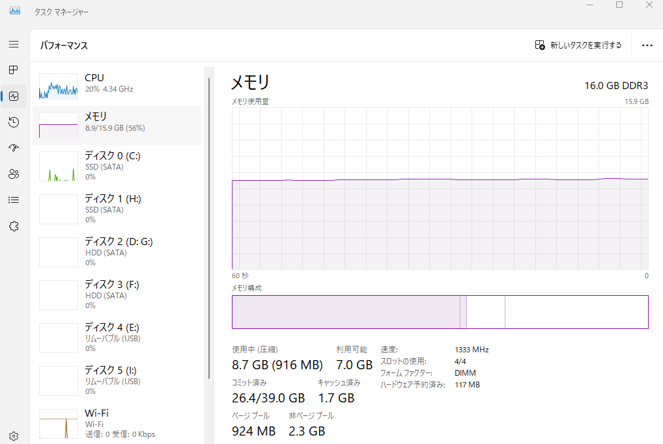Screen dimensions: 663x444
Task: Open the Services puzzle icon
Action: pos(14,226)
